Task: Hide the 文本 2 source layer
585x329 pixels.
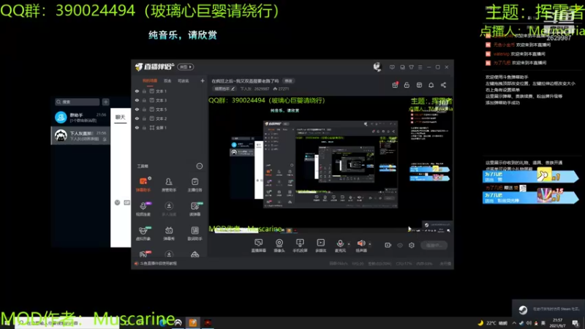Action: (x=137, y=118)
